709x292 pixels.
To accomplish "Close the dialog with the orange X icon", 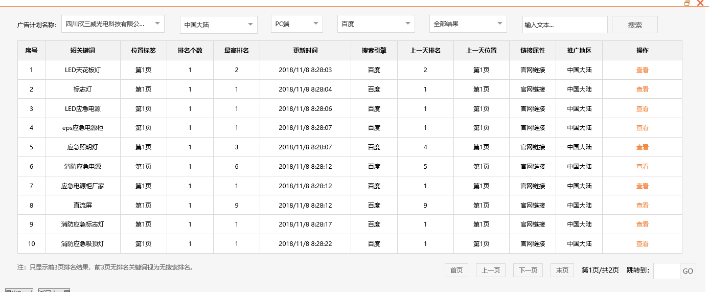I will tap(700, 3).
